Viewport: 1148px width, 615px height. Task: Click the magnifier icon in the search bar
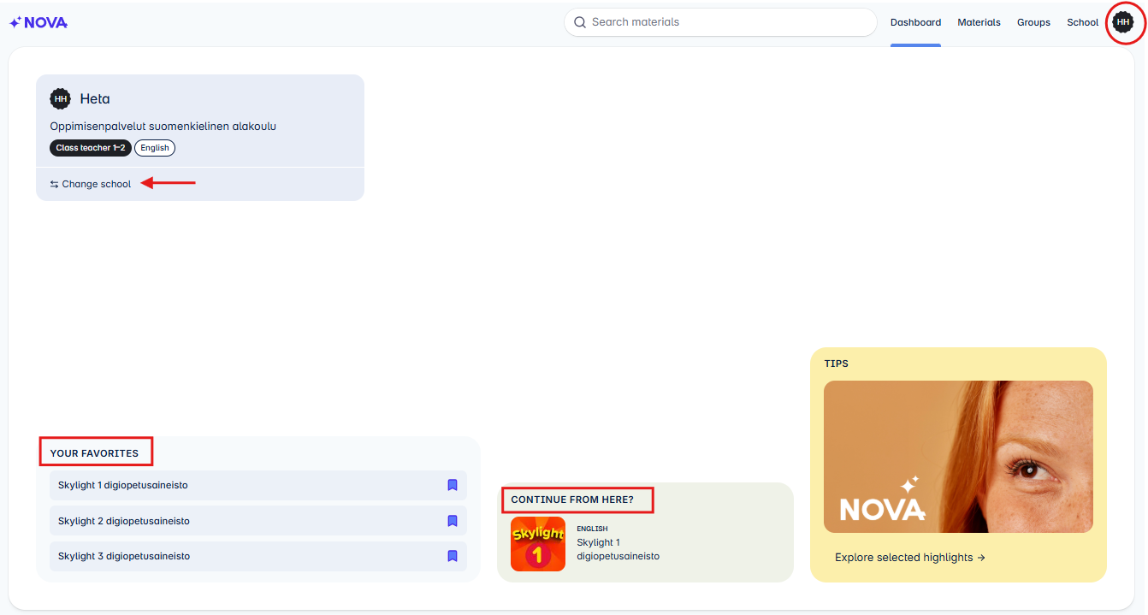[580, 22]
